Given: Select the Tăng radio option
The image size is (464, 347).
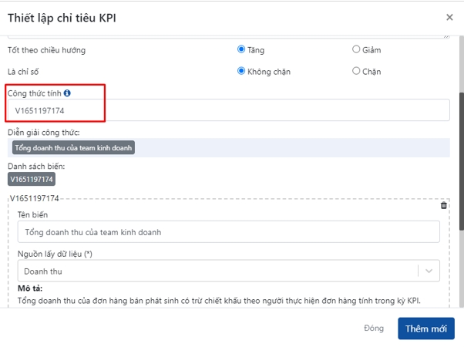Looking at the screenshot, I should click(x=241, y=50).
